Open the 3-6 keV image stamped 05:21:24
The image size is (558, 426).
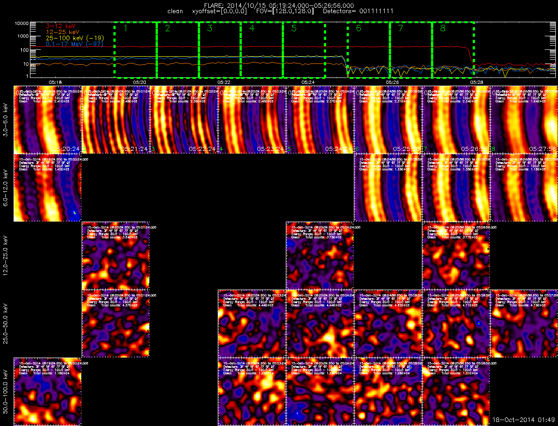[x=116, y=120]
